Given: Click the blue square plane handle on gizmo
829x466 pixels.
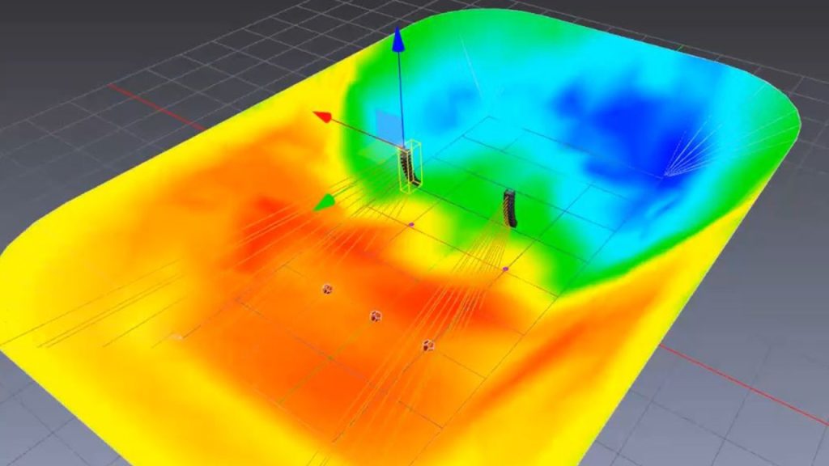Looking at the screenshot, I should pyautogui.click(x=389, y=125).
